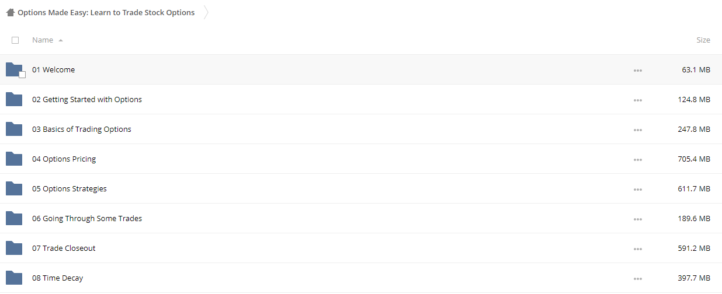Toggle the select-all checkbox in header
This screenshot has width=722, height=294.
[15, 40]
